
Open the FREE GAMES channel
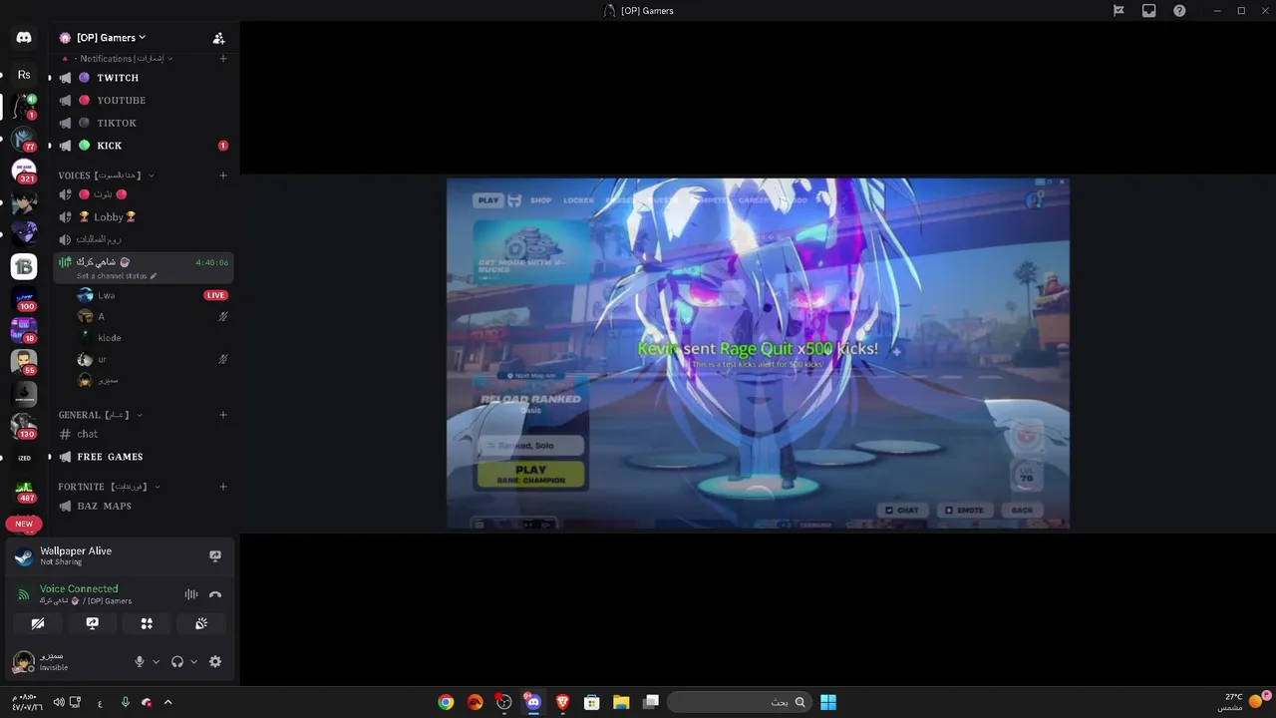143,457
